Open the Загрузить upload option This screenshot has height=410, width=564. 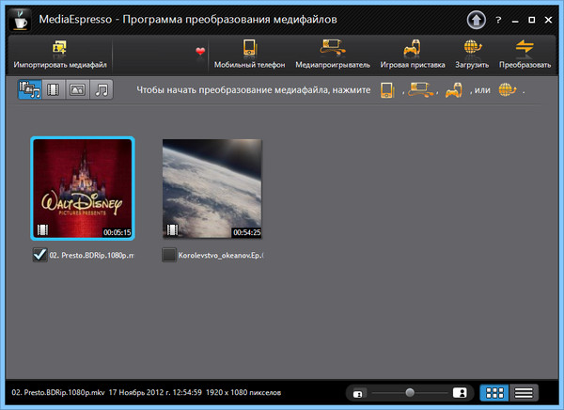click(472, 55)
